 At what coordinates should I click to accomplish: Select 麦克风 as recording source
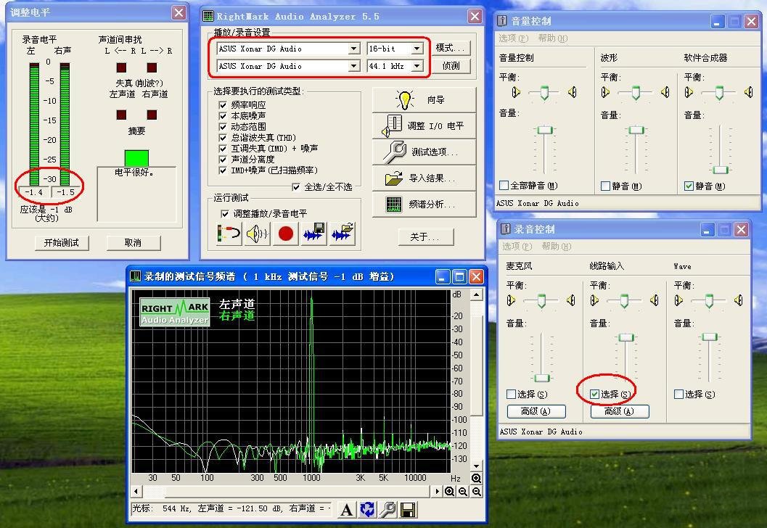pos(511,394)
